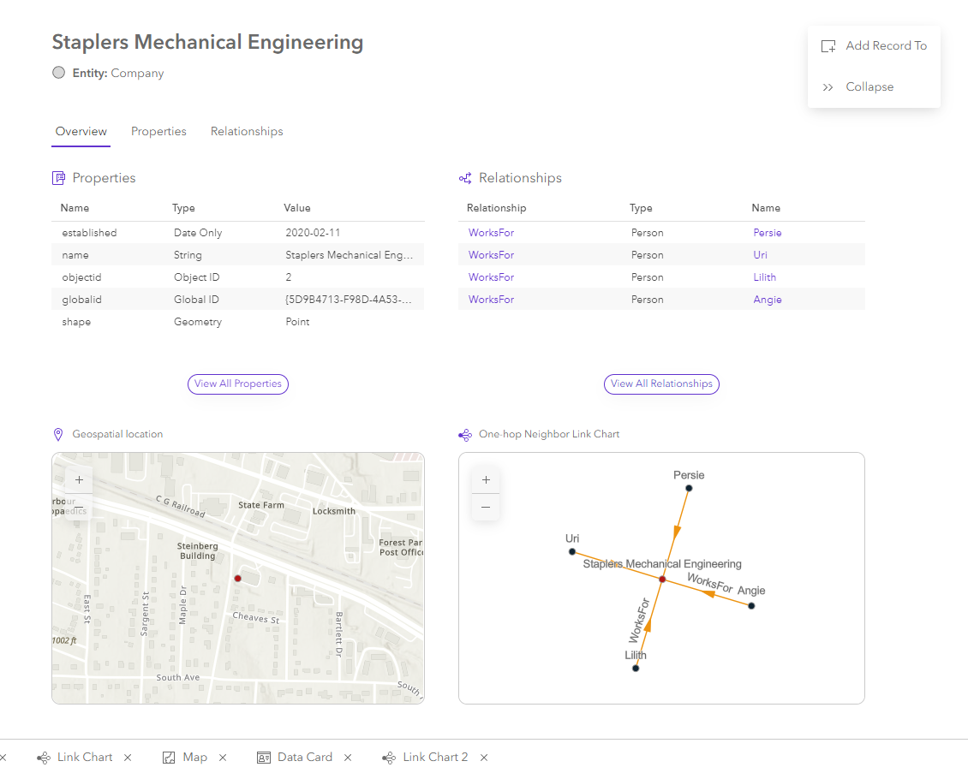
Task: Zoom in on the geospatial map
Action: (x=79, y=480)
